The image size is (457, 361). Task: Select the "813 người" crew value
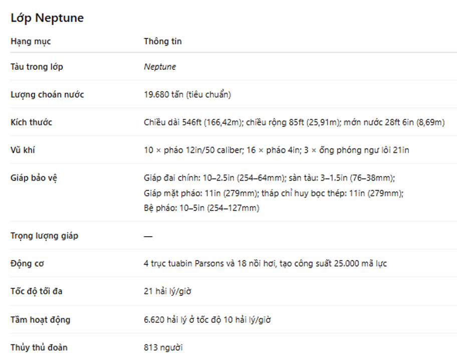pyautogui.click(x=163, y=347)
